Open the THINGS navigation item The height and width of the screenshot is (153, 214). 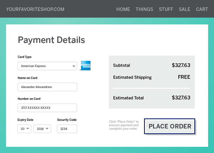(x=144, y=9)
